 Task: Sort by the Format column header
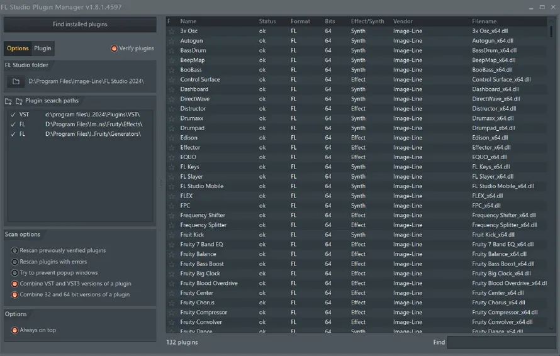coord(300,21)
